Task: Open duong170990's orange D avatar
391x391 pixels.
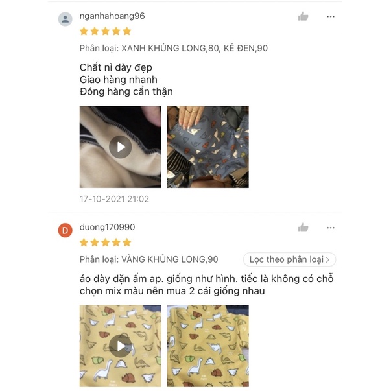Action: 65,230
